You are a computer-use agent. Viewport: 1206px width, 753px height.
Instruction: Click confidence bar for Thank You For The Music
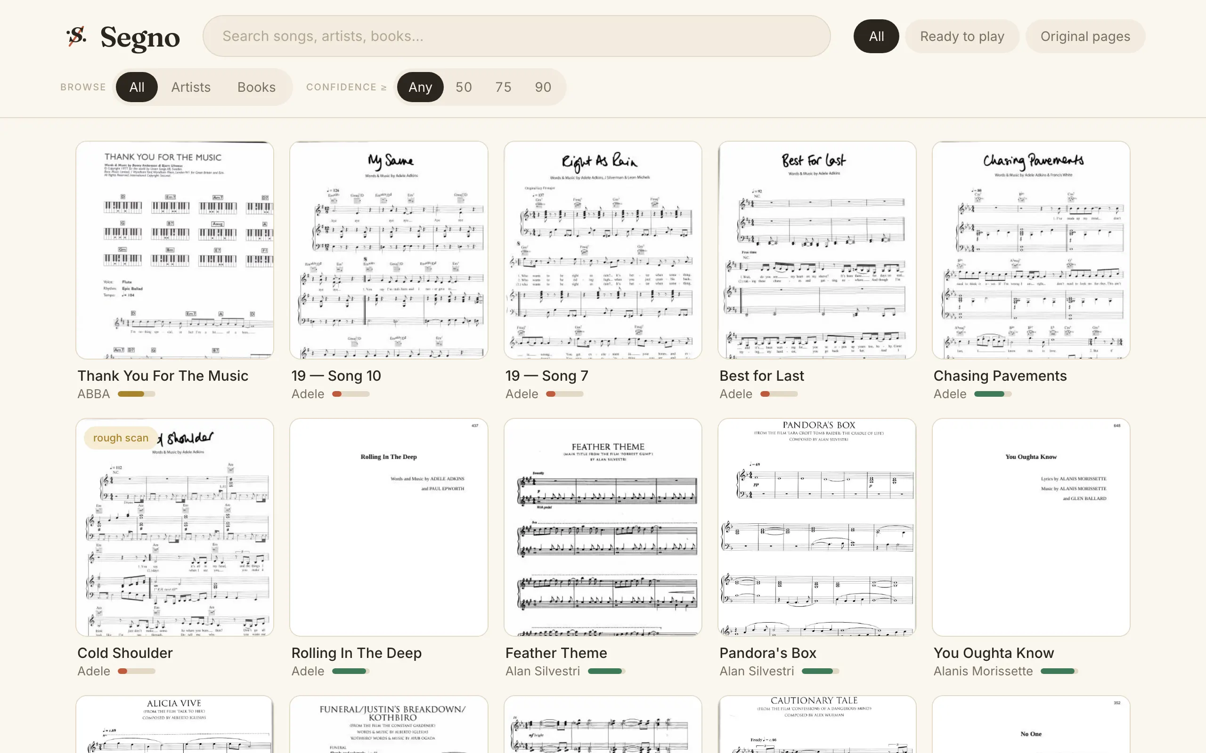pos(137,394)
